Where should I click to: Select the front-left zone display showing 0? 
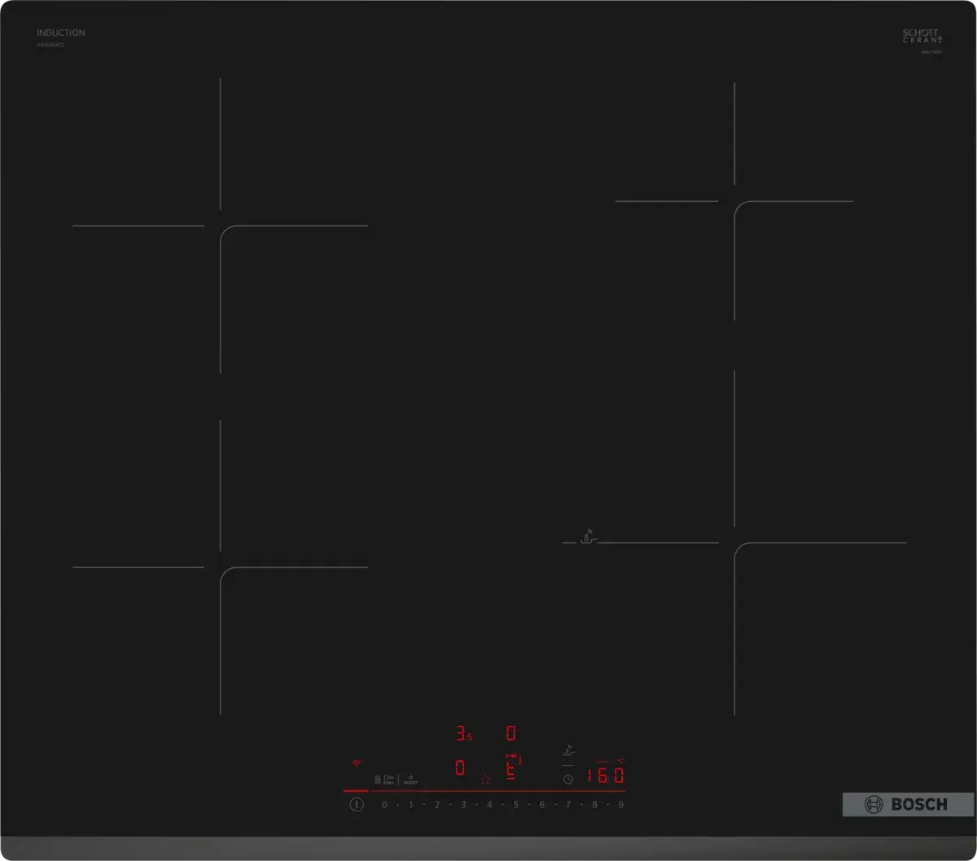pos(460,767)
